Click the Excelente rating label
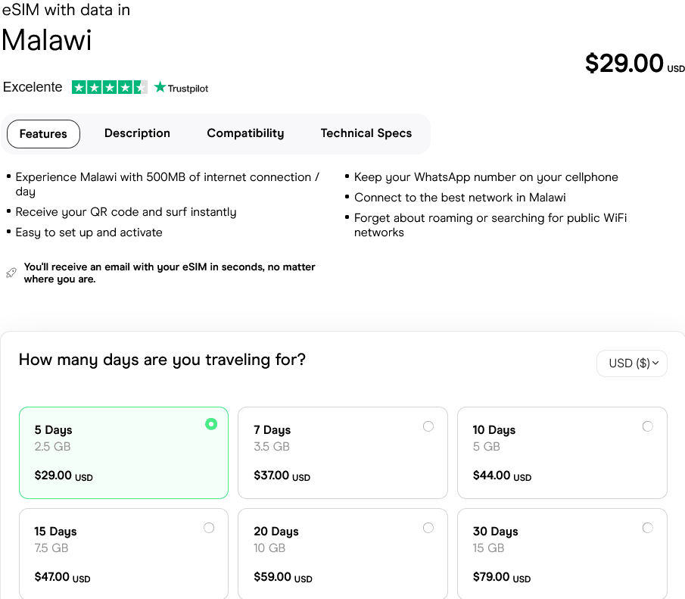Screen dimensions: 685x599 click(33, 87)
